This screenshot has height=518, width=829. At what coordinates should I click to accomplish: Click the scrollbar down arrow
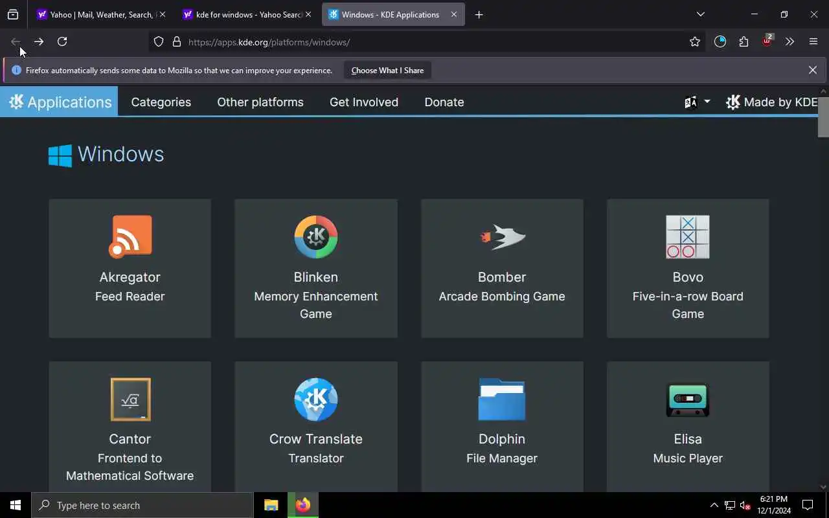(823, 486)
